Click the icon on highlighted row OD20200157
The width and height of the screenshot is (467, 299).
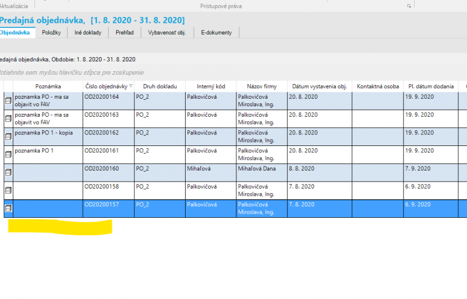point(8,208)
